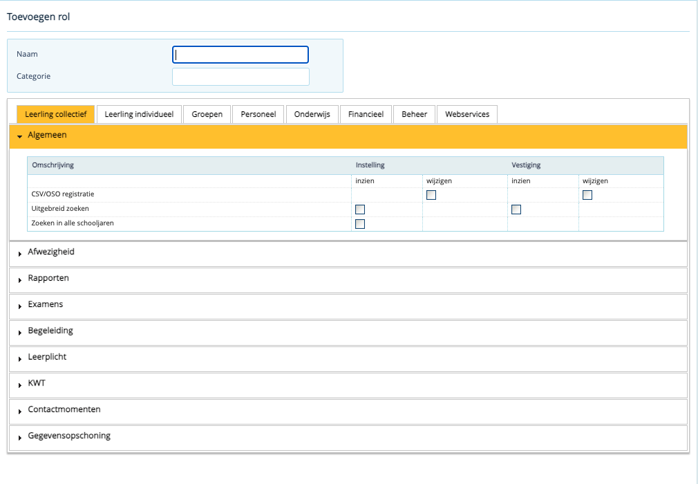Open the Onderwijs tab
Viewport: 698px width, 484px height.
312,115
